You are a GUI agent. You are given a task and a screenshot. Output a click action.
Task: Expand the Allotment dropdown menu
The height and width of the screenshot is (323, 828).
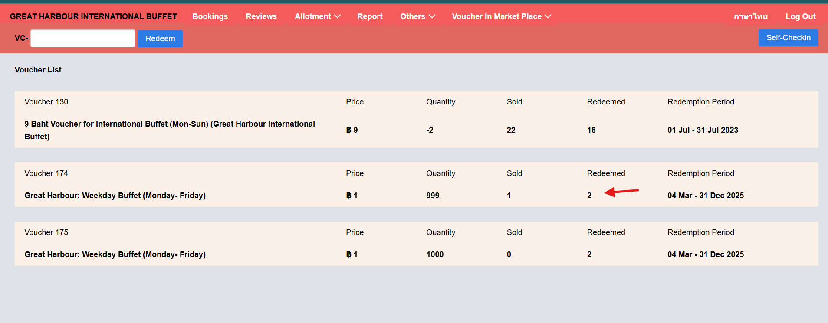tap(317, 16)
